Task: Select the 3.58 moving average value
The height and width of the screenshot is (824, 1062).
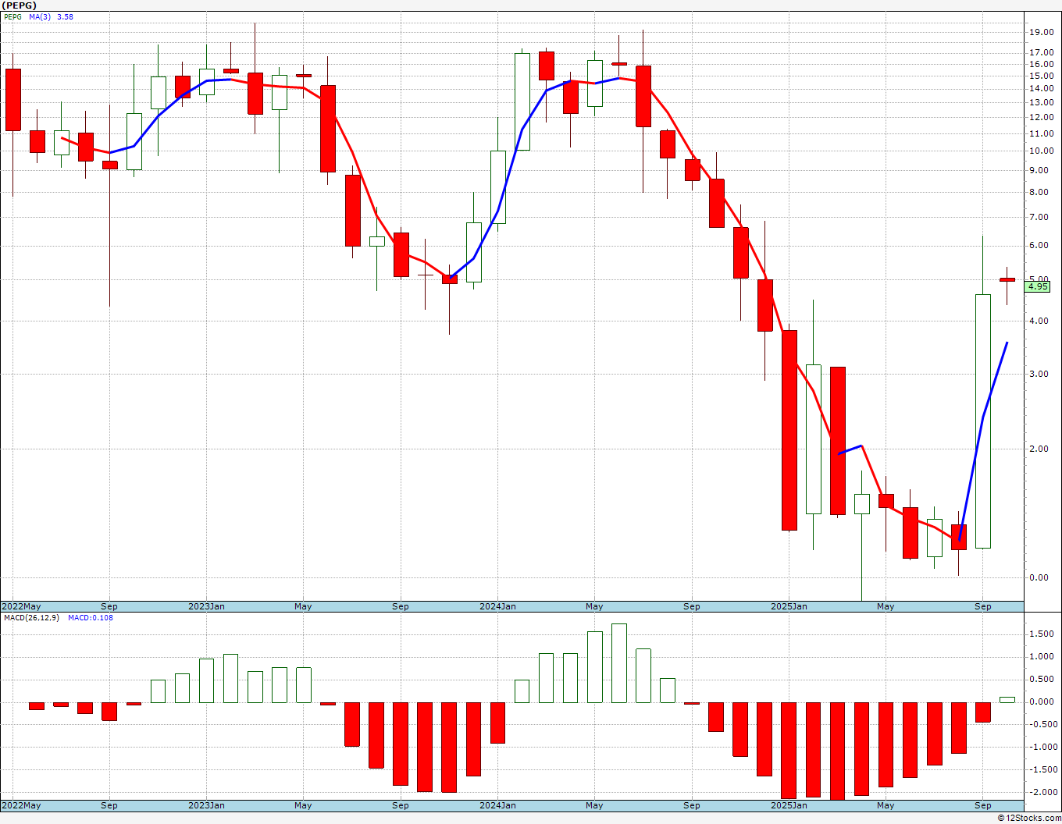Action: coord(65,16)
